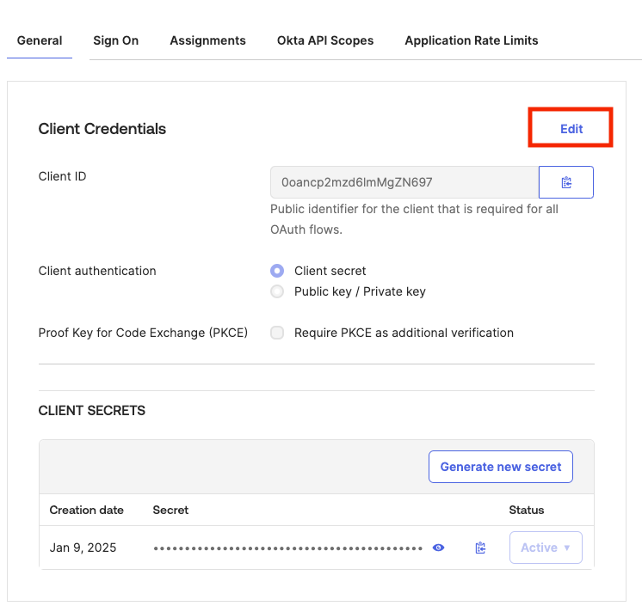Click Generate new secret button
This screenshot has width=642, height=606.
(500, 467)
